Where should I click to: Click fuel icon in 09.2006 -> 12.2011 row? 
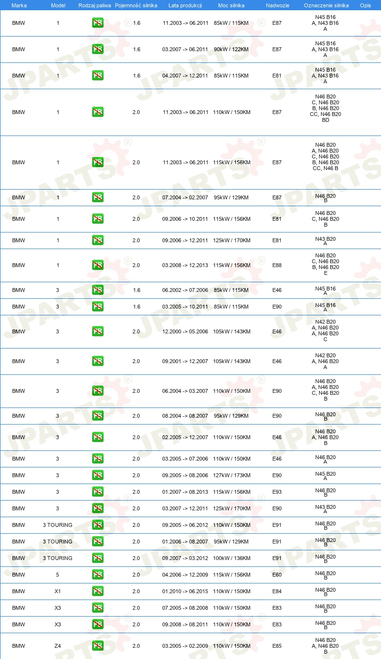point(98,240)
